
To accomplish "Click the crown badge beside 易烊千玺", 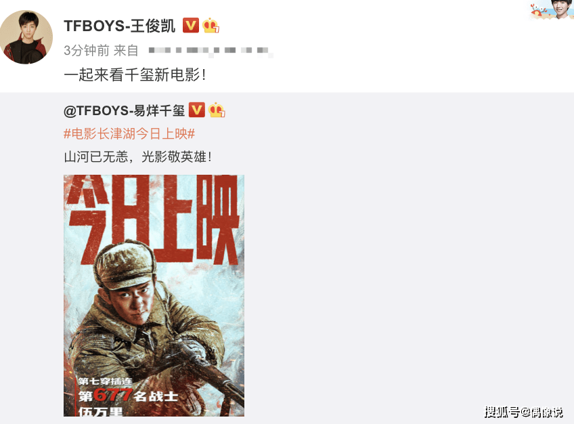I will [217, 110].
